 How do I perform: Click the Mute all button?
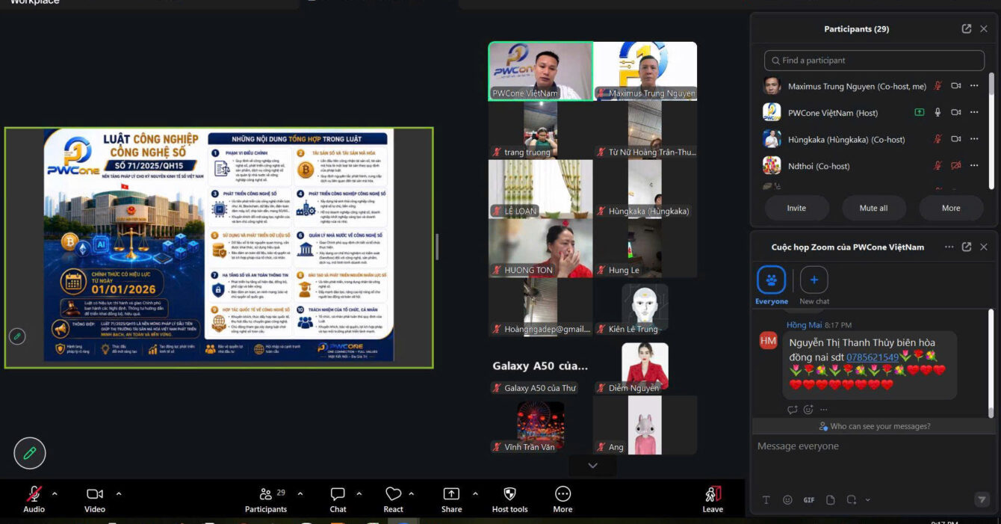[x=873, y=209]
